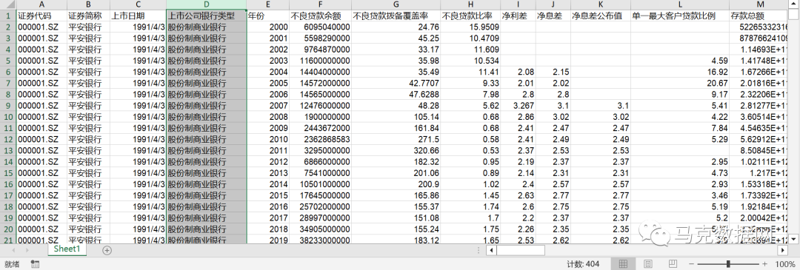Select the cell containing 3.267
Screen dimensions: 800x270
click(518, 105)
